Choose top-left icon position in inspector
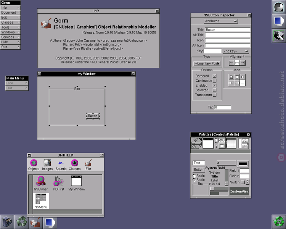Screen dimensions: 286x229 click(x=231, y=77)
